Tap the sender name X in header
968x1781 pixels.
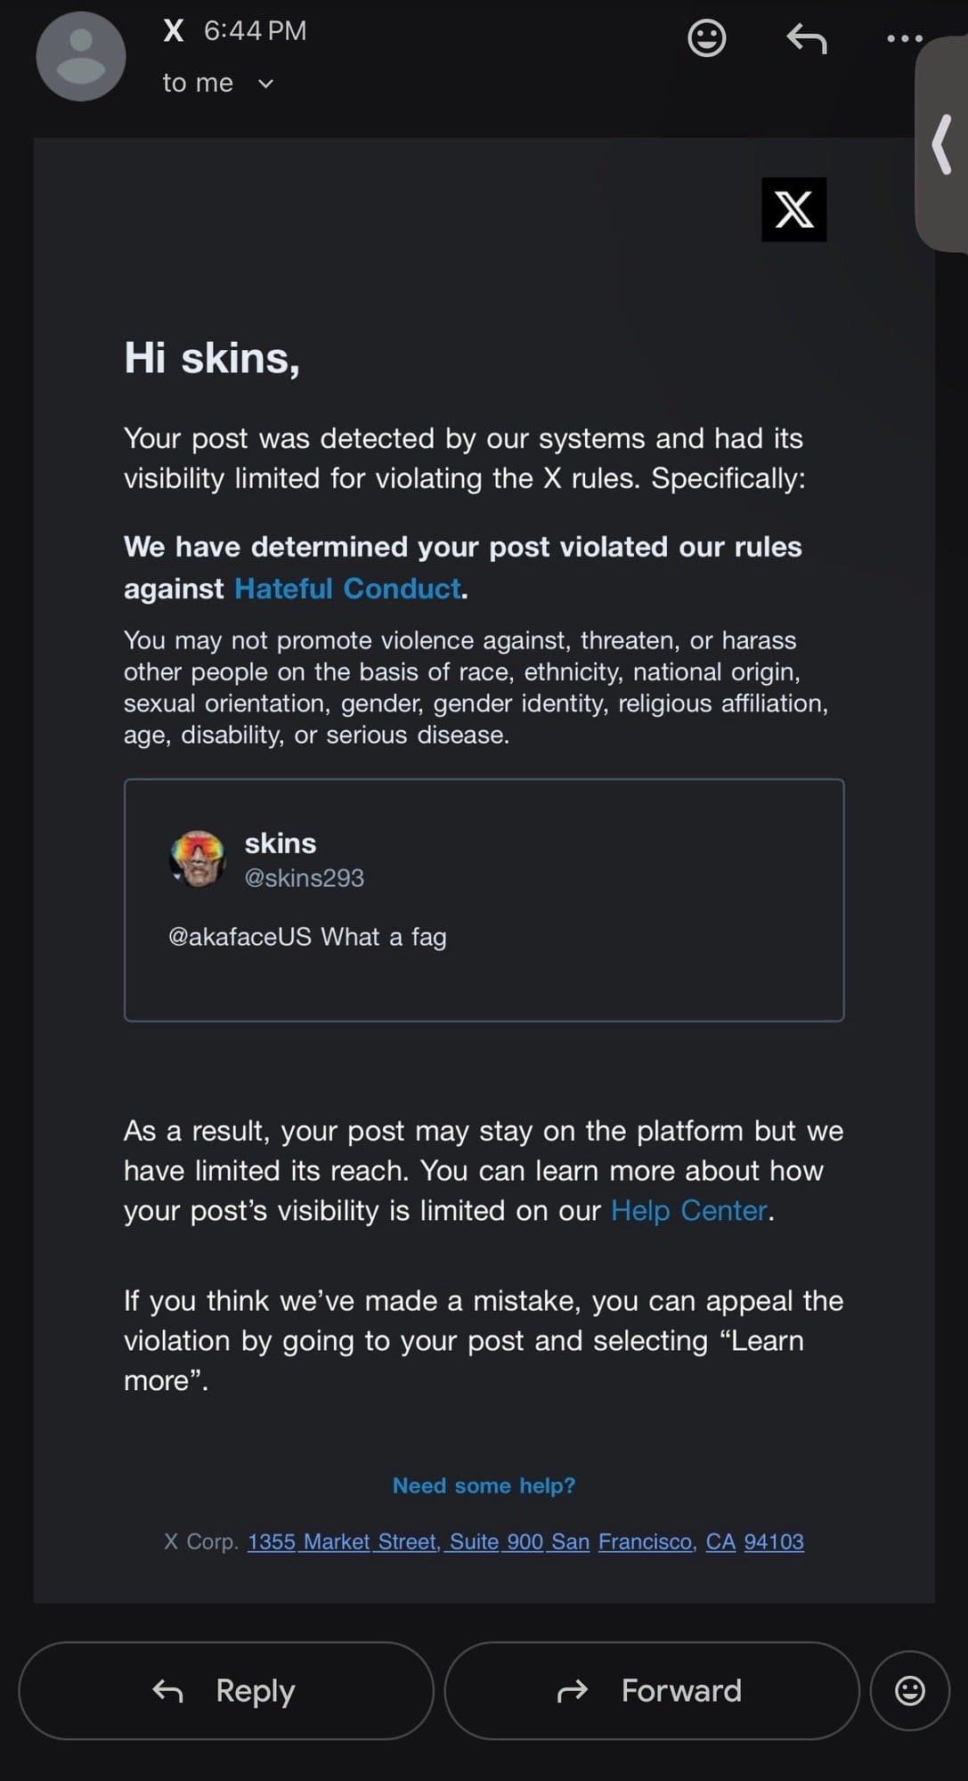click(174, 31)
